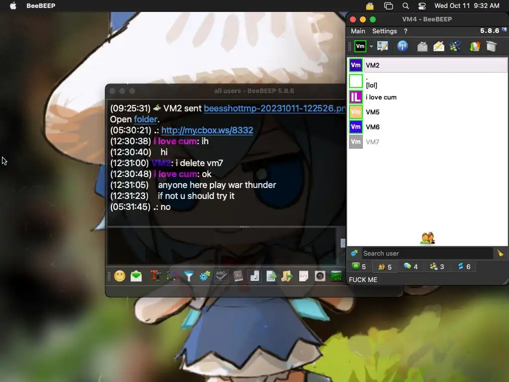The image size is (509, 382).
Task: Switch to the groups tab showing 3
Action: point(436,267)
